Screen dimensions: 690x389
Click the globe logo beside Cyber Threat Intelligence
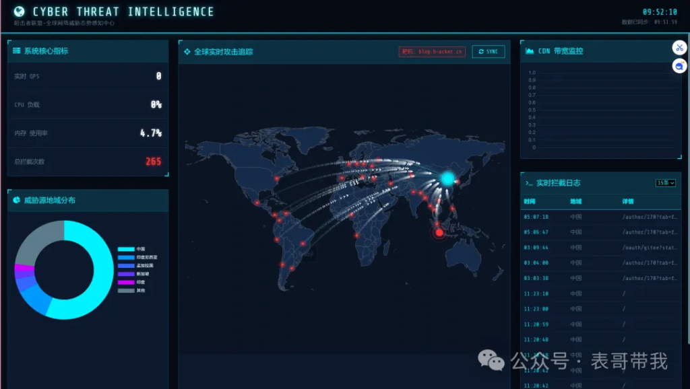[x=20, y=11]
